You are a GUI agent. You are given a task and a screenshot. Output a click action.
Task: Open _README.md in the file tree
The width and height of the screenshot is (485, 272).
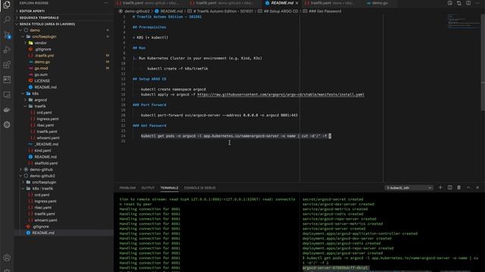tap(46, 144)
